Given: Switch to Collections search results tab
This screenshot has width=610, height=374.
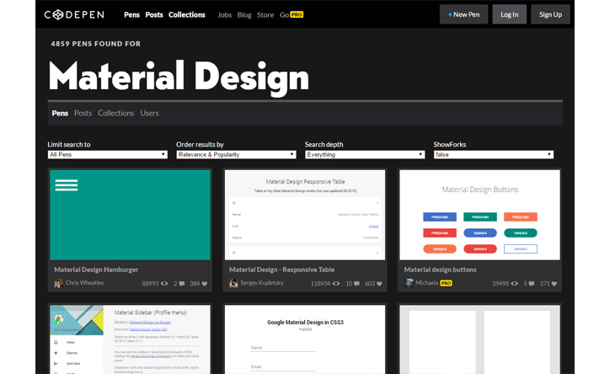Looking at the screenshot, I should (116, 113).
